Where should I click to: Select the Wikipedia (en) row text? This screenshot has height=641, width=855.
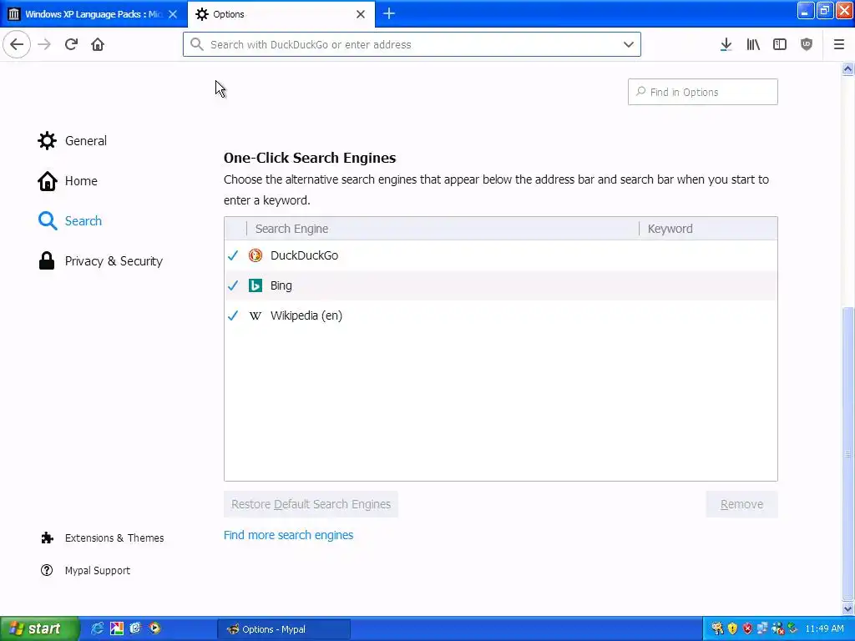[306, 315]
